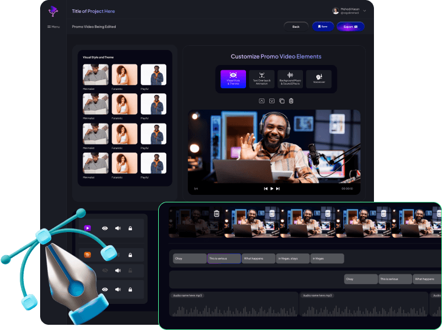The image size is (442, 330).
Task: Click the 00:00:10 timestamp in the player
Action: click(347, 188)
